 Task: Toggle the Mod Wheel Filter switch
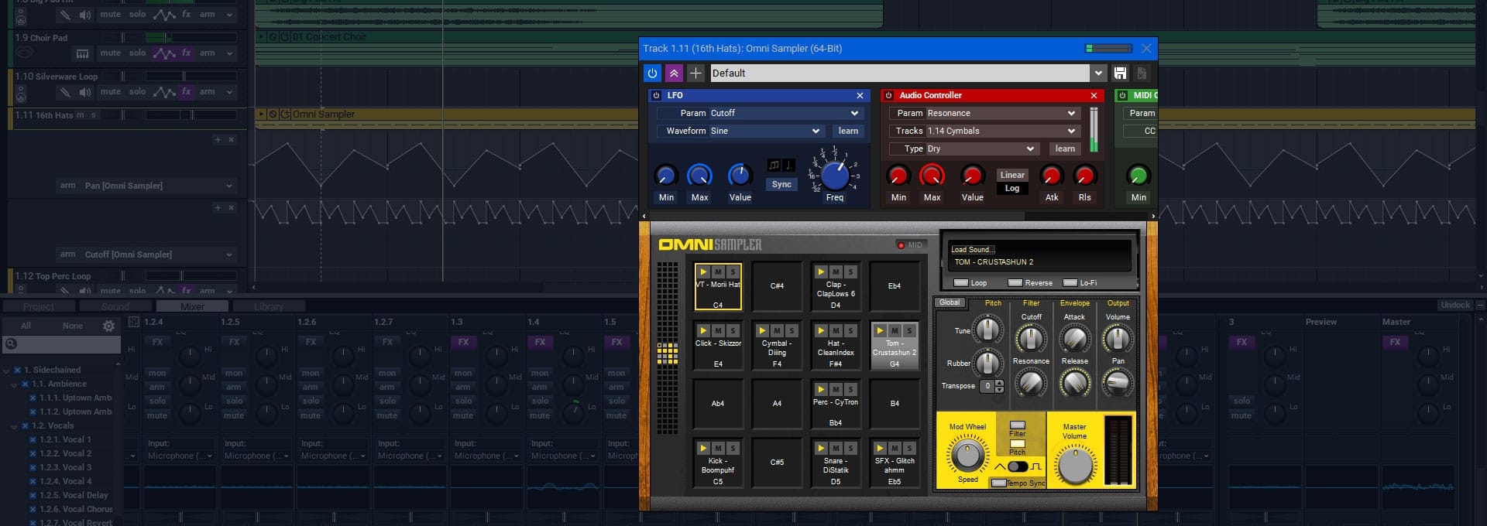(1018, 425)
